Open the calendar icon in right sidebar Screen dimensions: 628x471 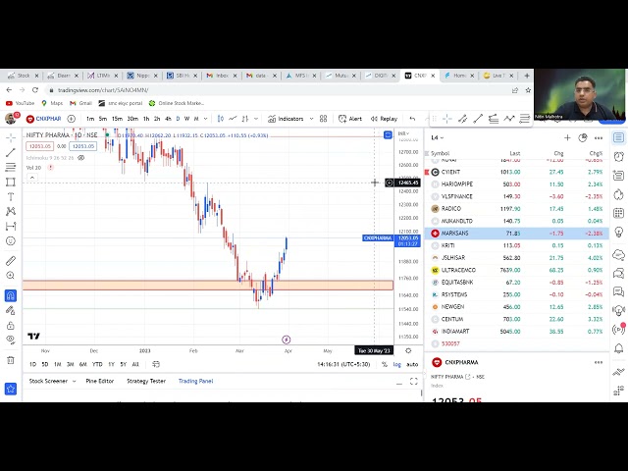pyautogui.click(x=618, y=213)
